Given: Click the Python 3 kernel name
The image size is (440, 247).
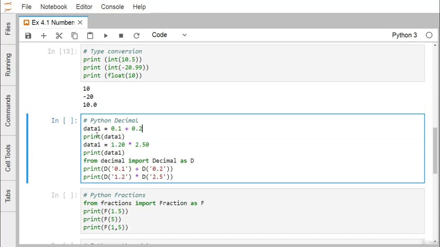Looking at the screenshot, I should click(404, 35).
